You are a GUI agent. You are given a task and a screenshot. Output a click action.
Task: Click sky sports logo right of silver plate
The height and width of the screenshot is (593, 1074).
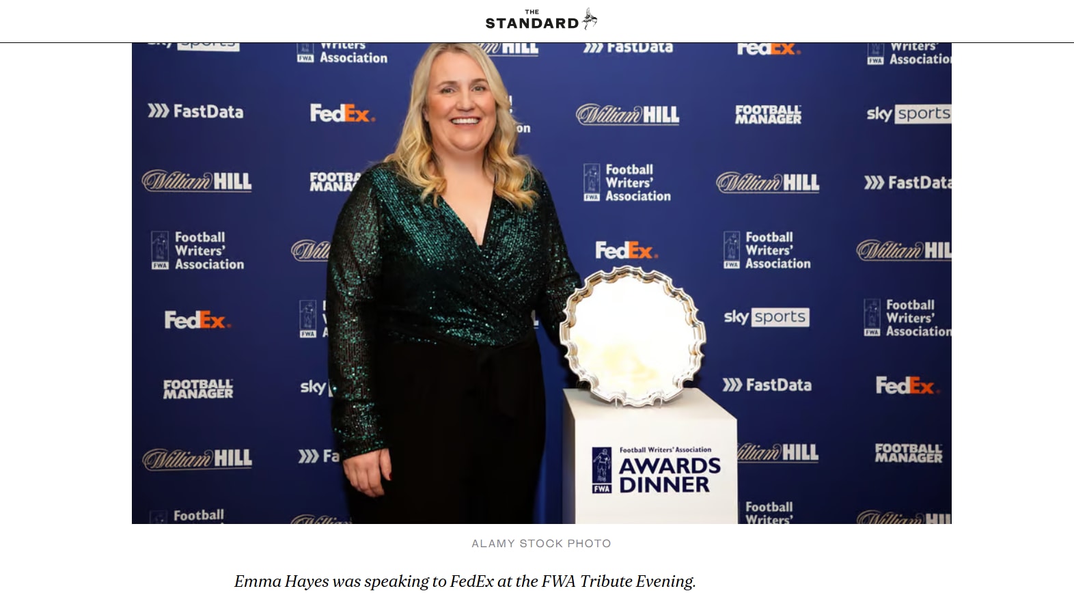point(767,317)
